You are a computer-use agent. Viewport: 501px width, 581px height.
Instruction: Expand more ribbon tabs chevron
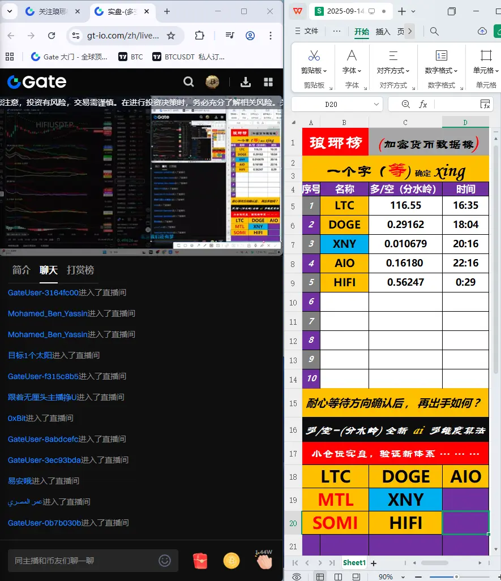pos(409,31)
